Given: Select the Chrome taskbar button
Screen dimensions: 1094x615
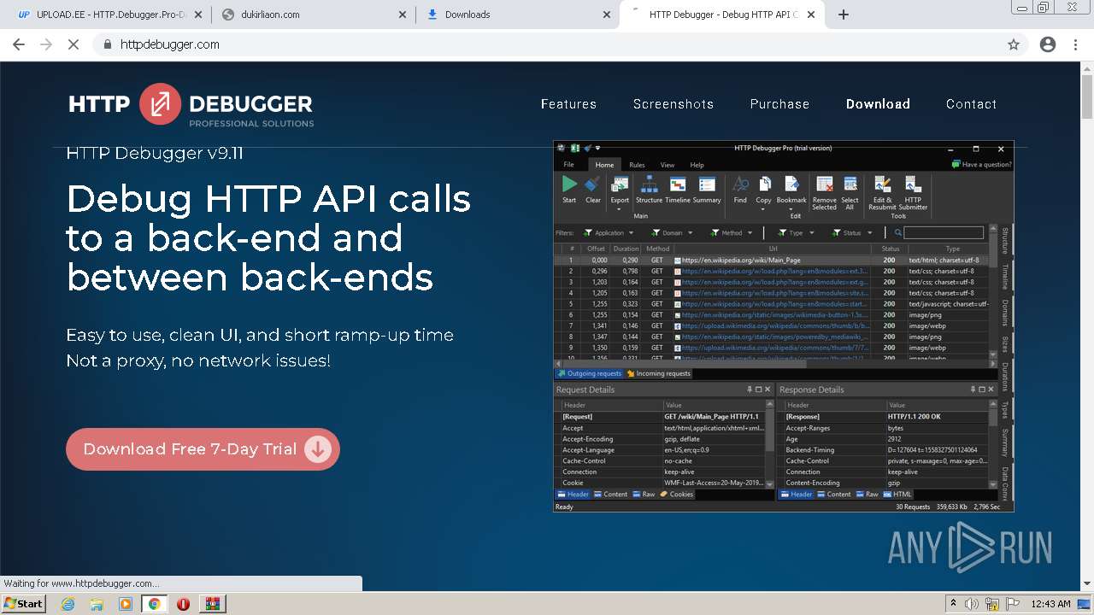Looking at the screenshot, I should click(155, 604).
